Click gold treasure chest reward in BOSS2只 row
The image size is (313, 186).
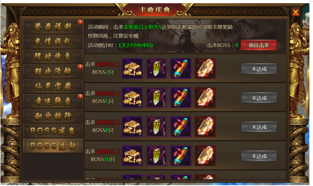click(132, 69)
